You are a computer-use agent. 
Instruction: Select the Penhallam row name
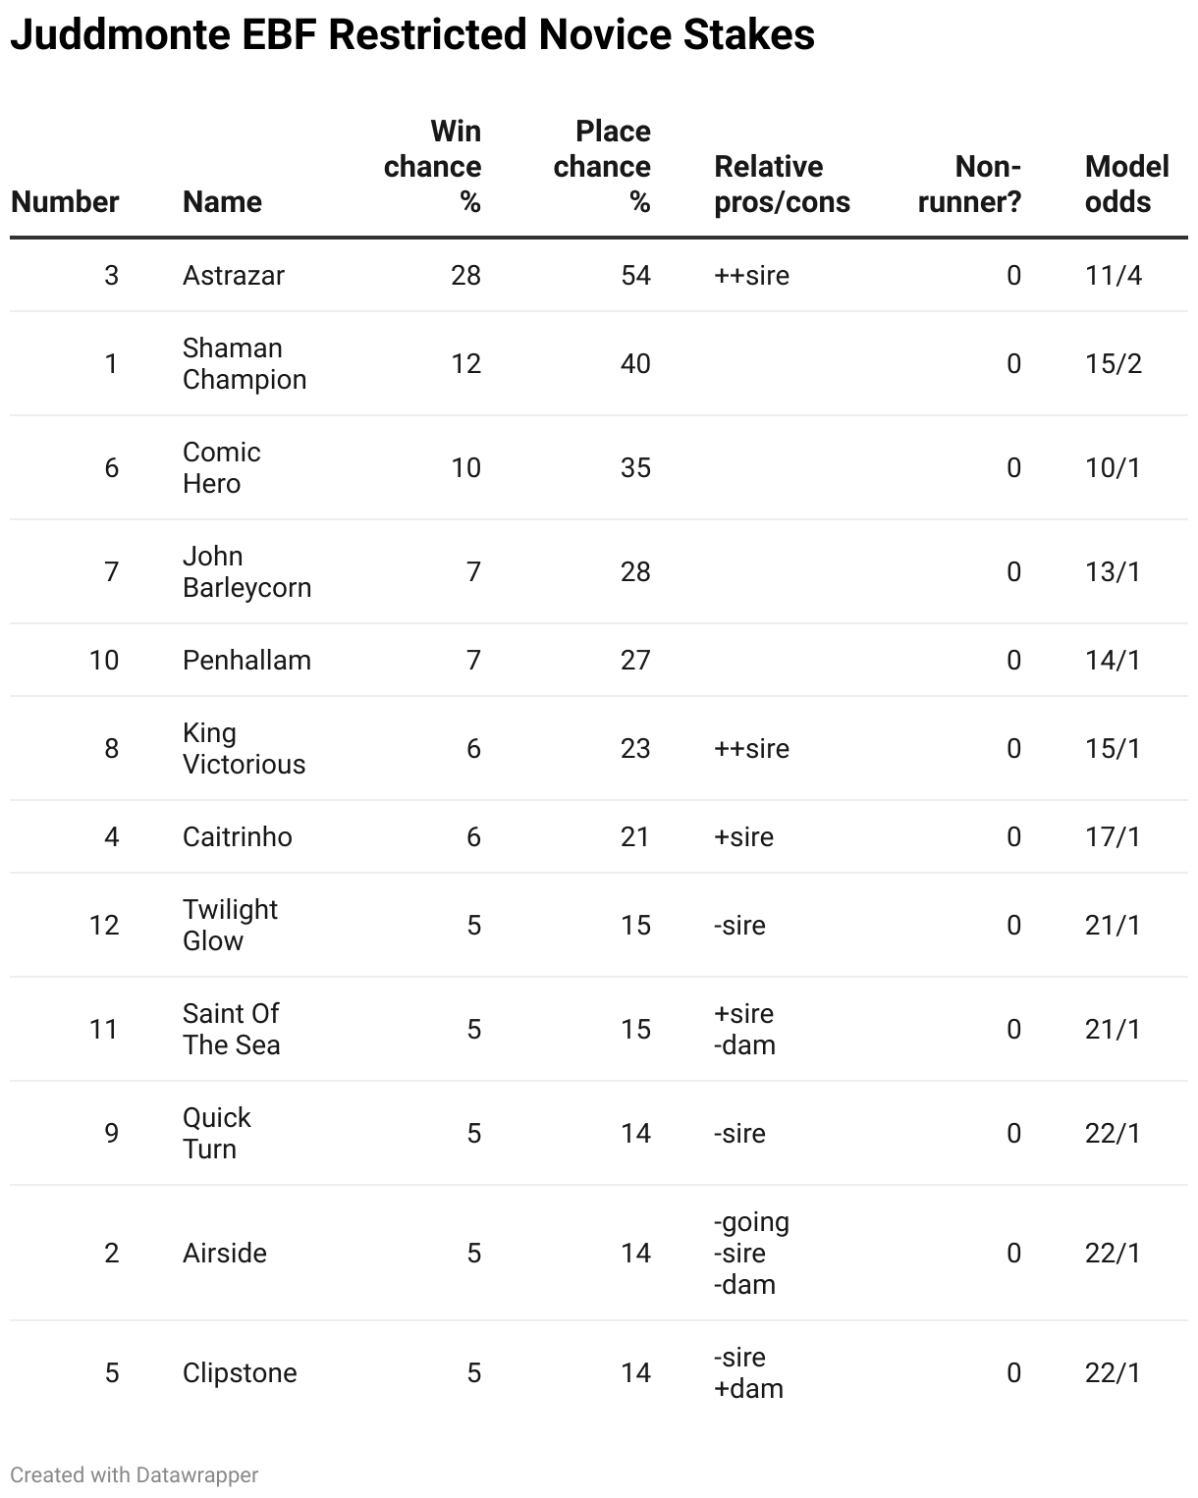(246, 661)
